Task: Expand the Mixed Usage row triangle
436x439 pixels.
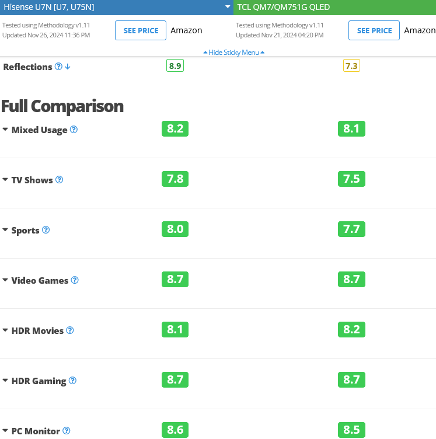Action: point(5,130)
